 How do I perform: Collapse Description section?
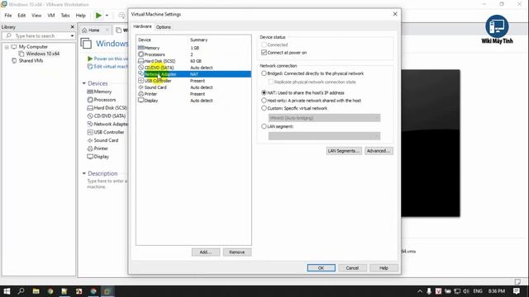[x=84, y=173]
